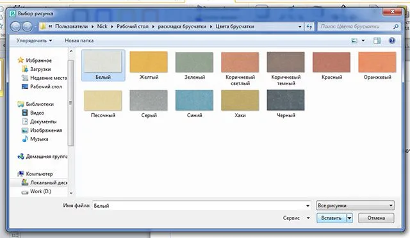Open the Упорядочить menu
The width and height of the screenshot is (410, 238).
click(34, 40)
